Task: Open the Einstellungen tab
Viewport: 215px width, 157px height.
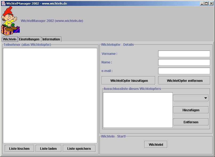Action: pyautogui.click(x=29, y=39)
